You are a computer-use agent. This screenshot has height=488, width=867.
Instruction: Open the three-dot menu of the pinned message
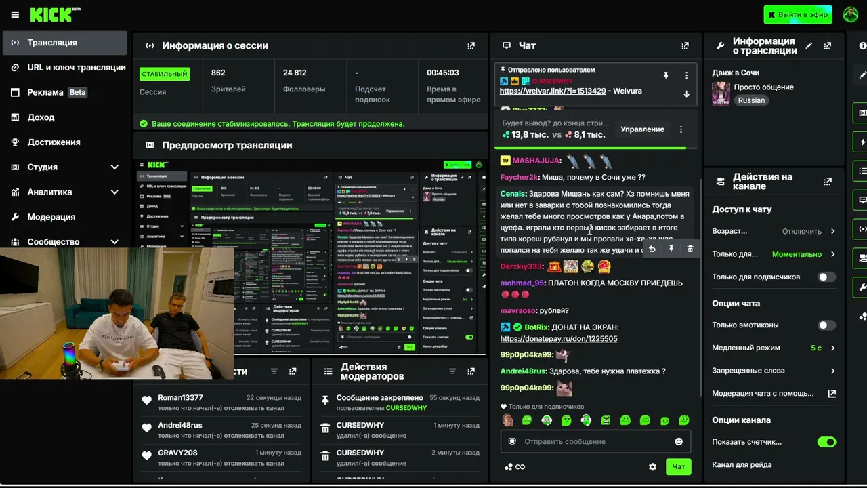686,75
